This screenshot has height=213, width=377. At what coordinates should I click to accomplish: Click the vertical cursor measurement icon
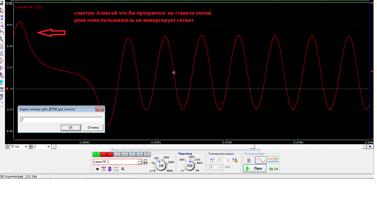pyautogui.click(x=1, y=60)
